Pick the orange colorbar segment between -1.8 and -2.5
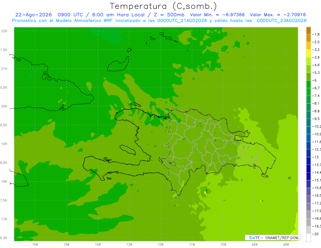This screenshot has width=321, height=248. click(x=308, y=38)
